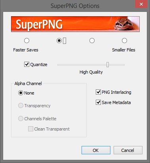This screenshot has height=163, width=150.
Task: Click the Quantize label text
Action: (39, 64)
